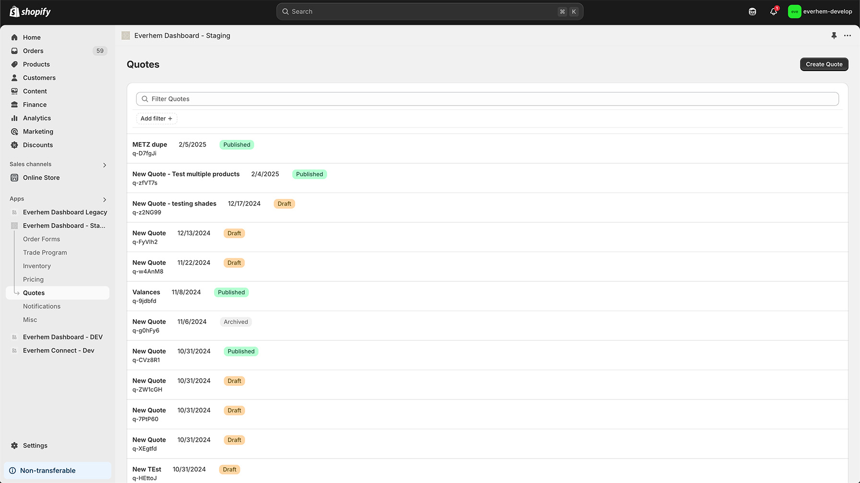Open the Home sidebar icon
The image size is (860, 483).
pyautogui.click(x=14, y=37)
